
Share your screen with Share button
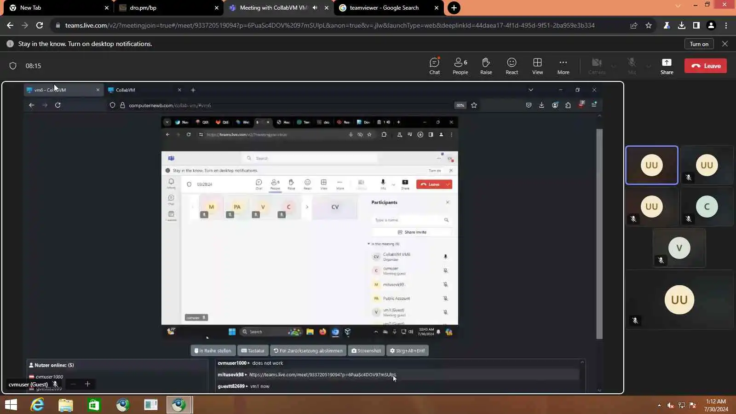click(x=667, y=66)
